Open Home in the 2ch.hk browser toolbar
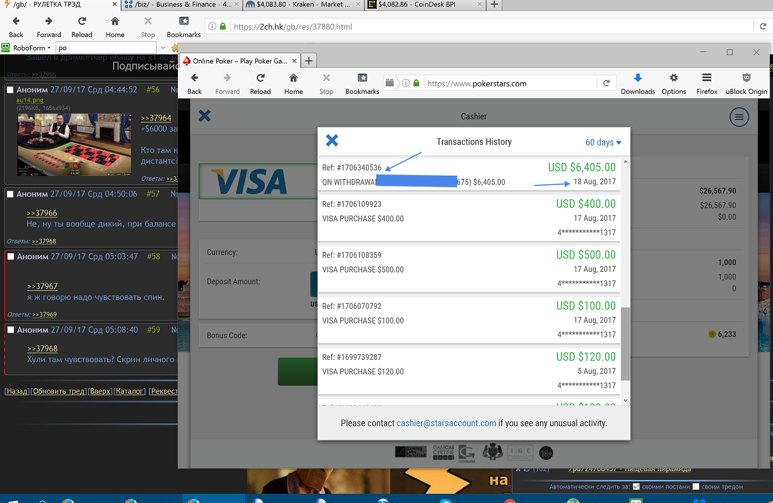 pyautogui.click(x=115, y=26)
